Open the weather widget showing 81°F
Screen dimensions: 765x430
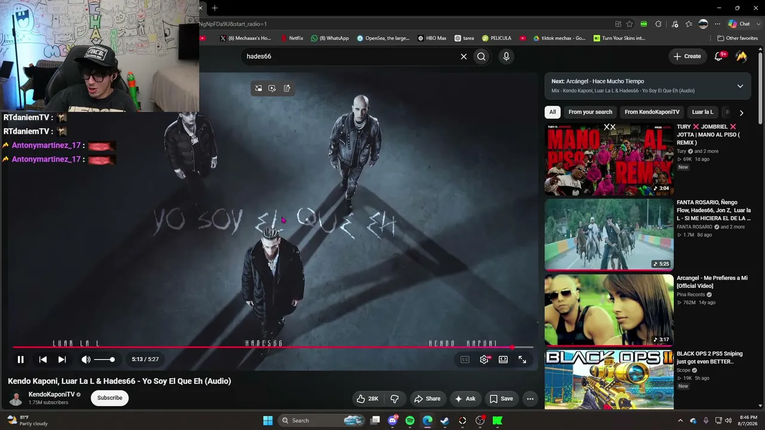click(27, 420)
